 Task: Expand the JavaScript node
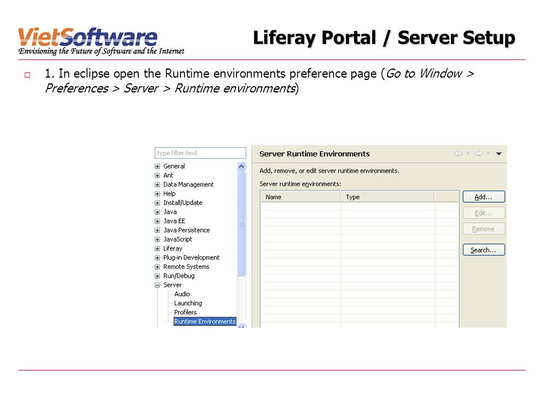(x=158, y=239)
